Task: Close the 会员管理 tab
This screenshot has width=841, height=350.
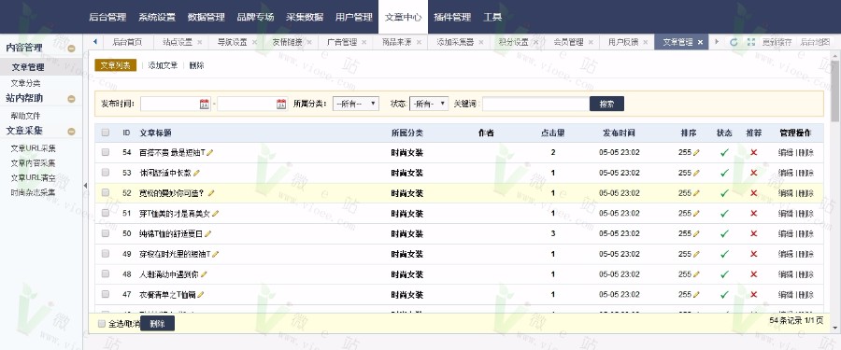Action: pyautogui.click(x=591, y=42)
